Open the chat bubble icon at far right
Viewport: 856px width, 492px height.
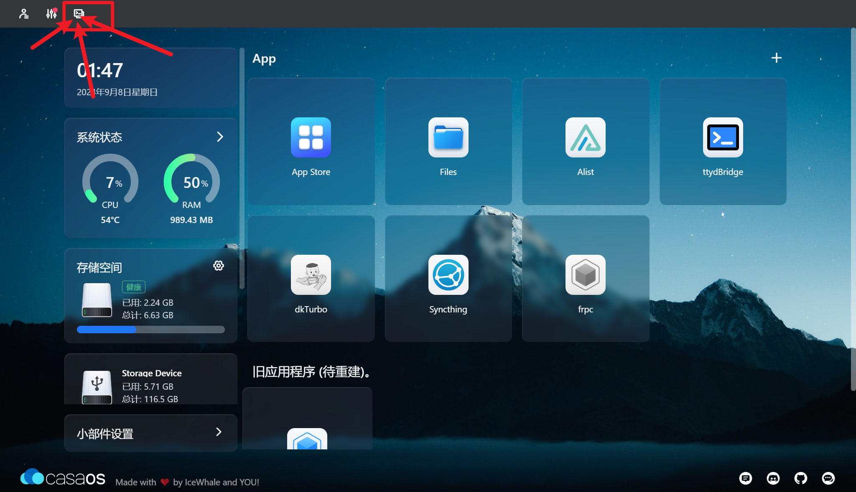(x=828, y=478)
